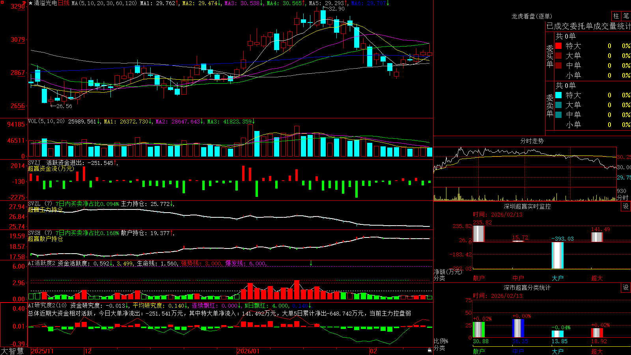Jump to month 02 on the time axis
The width and height of the screenshot is (631, 355).
coord(373,351)
